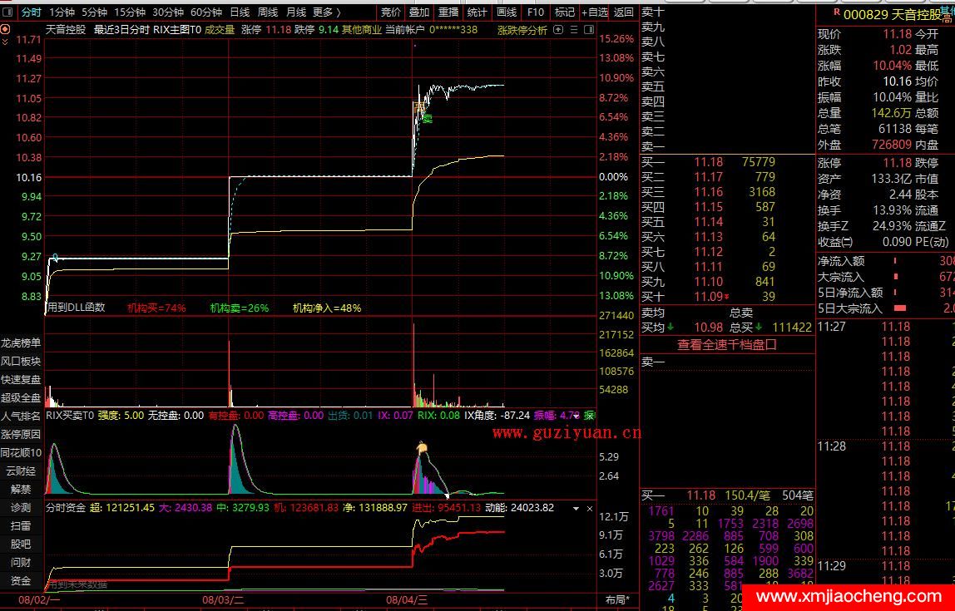Viewport: 955px width, 611px height.
Task: Open the 布局 layout dropdown
Action: (618, 600)
